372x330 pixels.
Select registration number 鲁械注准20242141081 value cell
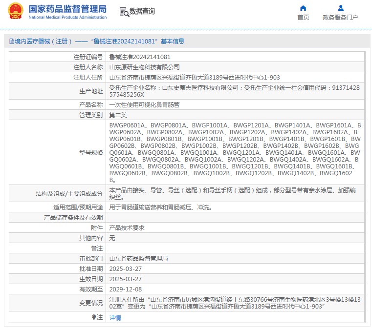pyautogui.click(x=140, y=57)
